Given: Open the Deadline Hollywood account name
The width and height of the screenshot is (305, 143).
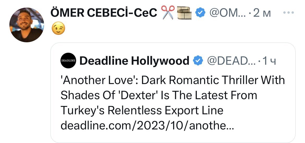Looking at the screenshot, I should [134, 61].
